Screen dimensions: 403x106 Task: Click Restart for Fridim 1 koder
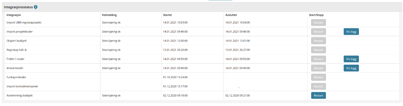pyautogui.click(x=318, y=59)
